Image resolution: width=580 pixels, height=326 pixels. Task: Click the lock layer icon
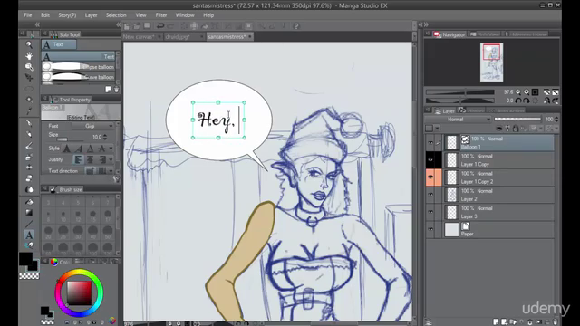click(x=516, y=129)
